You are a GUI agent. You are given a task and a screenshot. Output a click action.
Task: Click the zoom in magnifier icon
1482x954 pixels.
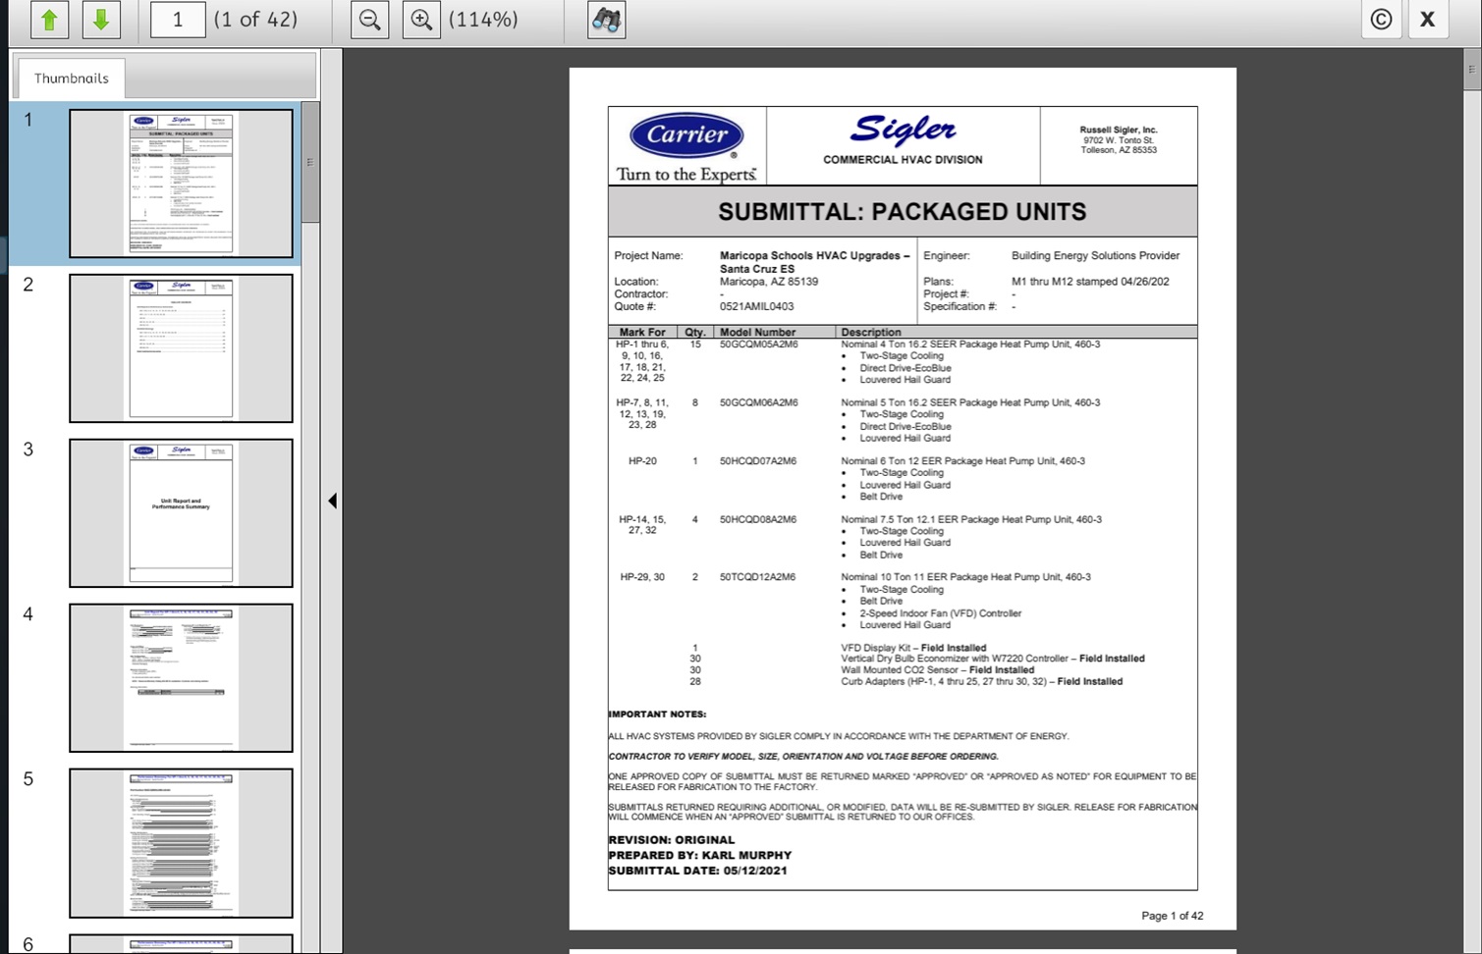tap(421, 20)
